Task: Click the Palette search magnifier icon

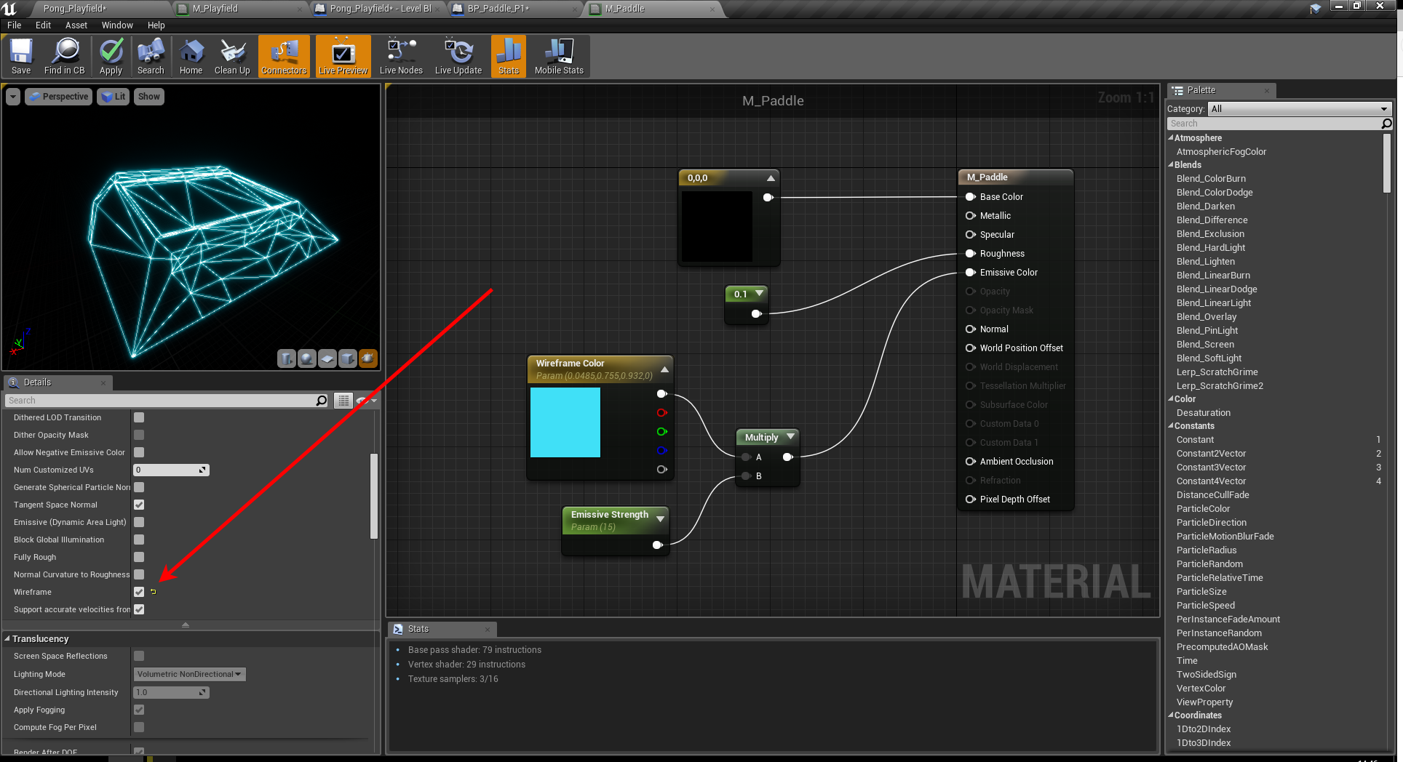Action: (1386, 124)
